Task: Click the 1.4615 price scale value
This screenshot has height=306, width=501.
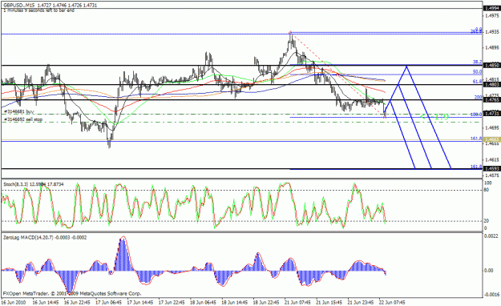Action: pyautogui.click(x=491, y=159)
